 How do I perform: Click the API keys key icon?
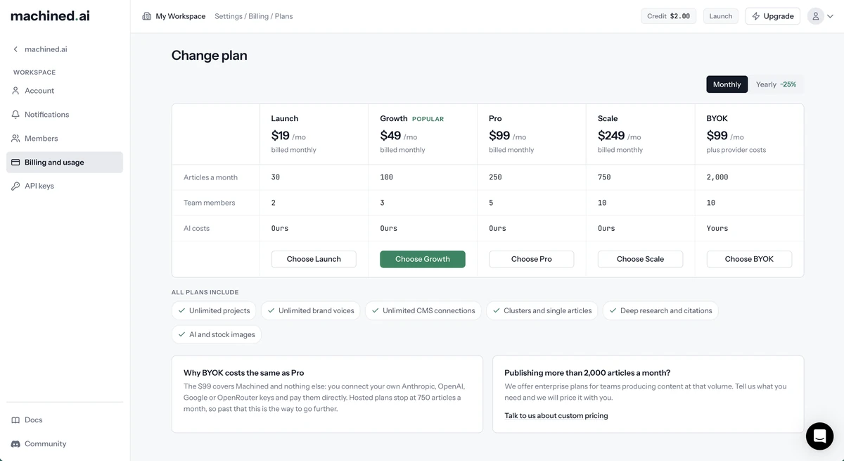15,187
